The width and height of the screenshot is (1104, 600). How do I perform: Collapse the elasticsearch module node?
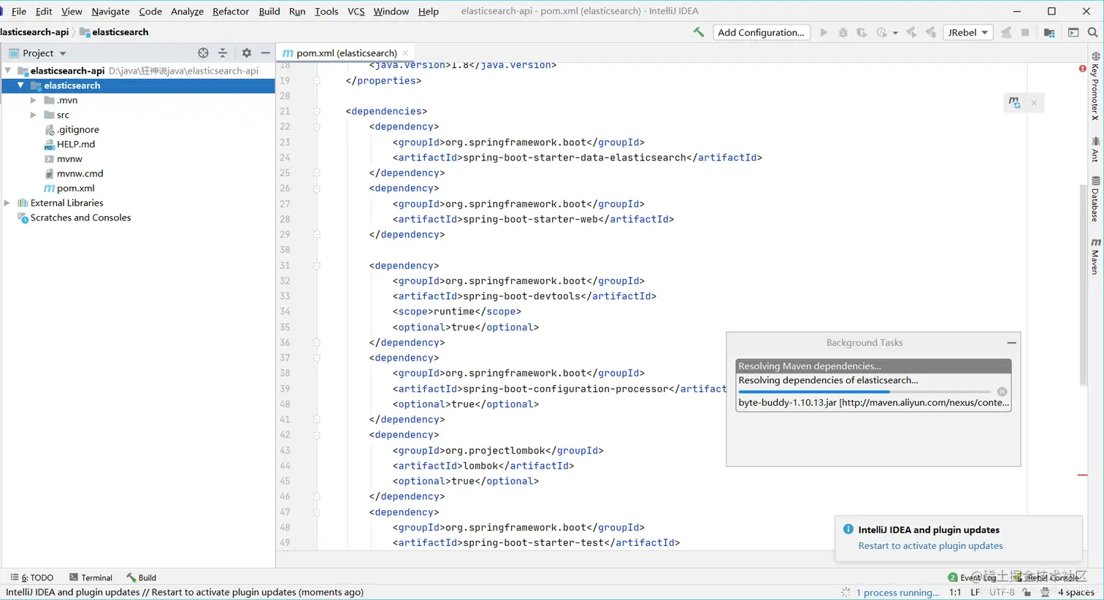(20, 85)
